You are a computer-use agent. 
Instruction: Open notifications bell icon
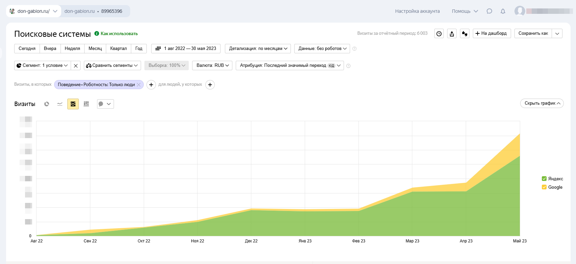[x=503, y=11]
